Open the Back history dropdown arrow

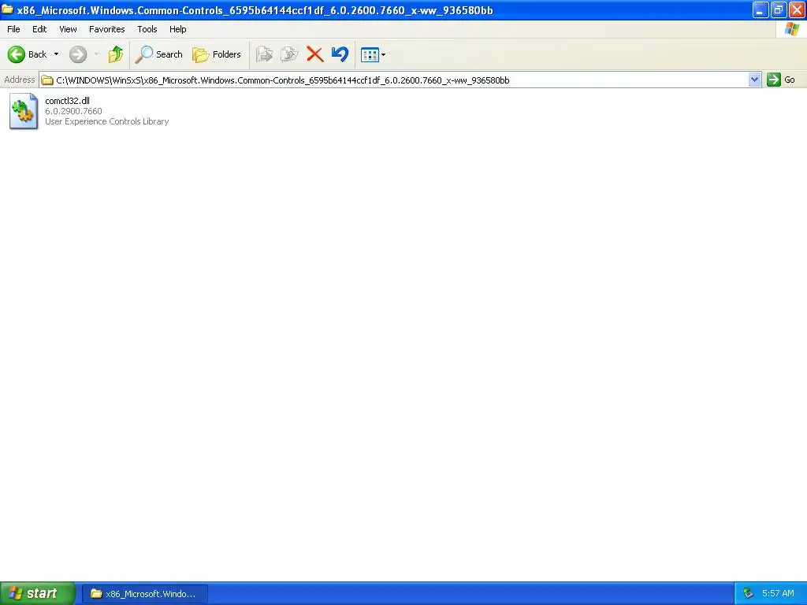(x=56, y=54)
